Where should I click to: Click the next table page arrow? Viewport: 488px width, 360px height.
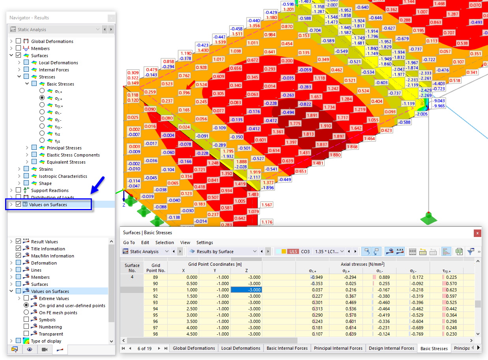pos(160,348)
